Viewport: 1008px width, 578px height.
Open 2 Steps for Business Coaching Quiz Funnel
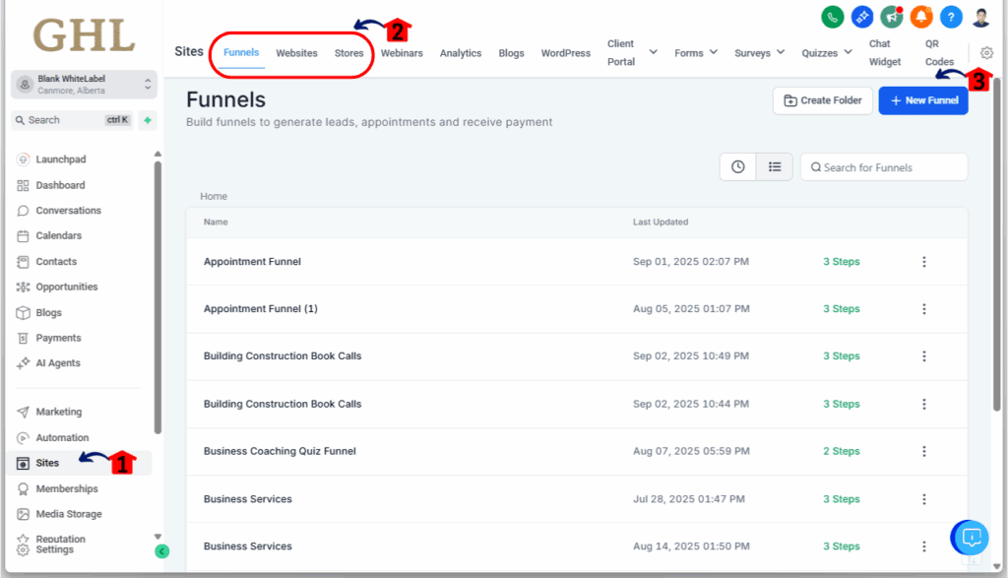click(841, 451)
